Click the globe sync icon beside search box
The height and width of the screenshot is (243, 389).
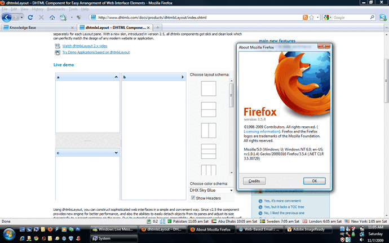click(x=383, y=17)
